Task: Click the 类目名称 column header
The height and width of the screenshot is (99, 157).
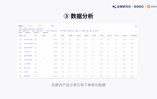Action: 44,36
